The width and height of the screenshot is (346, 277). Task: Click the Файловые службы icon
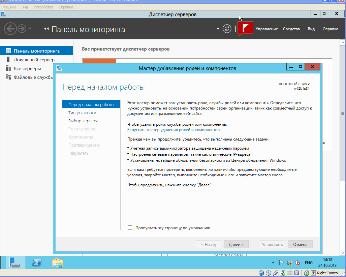point(8,77)
